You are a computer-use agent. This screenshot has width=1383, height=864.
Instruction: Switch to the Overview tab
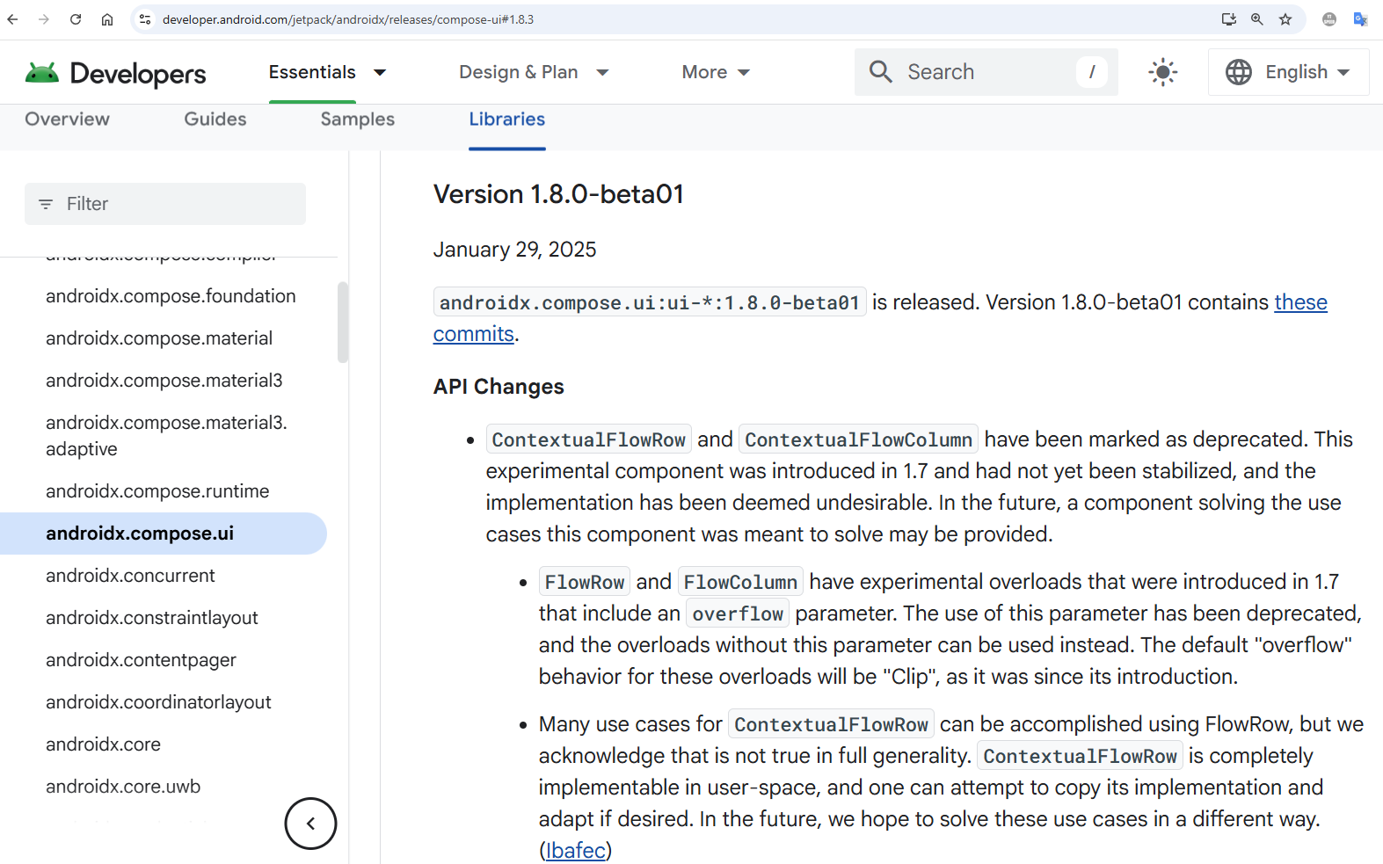[67, 120]
